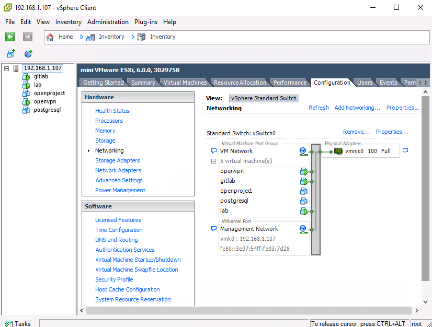The width and height of the screenshot is (432, 327).
Task: Click the horizontal scrollbar thumb
Action: [249, 310]
